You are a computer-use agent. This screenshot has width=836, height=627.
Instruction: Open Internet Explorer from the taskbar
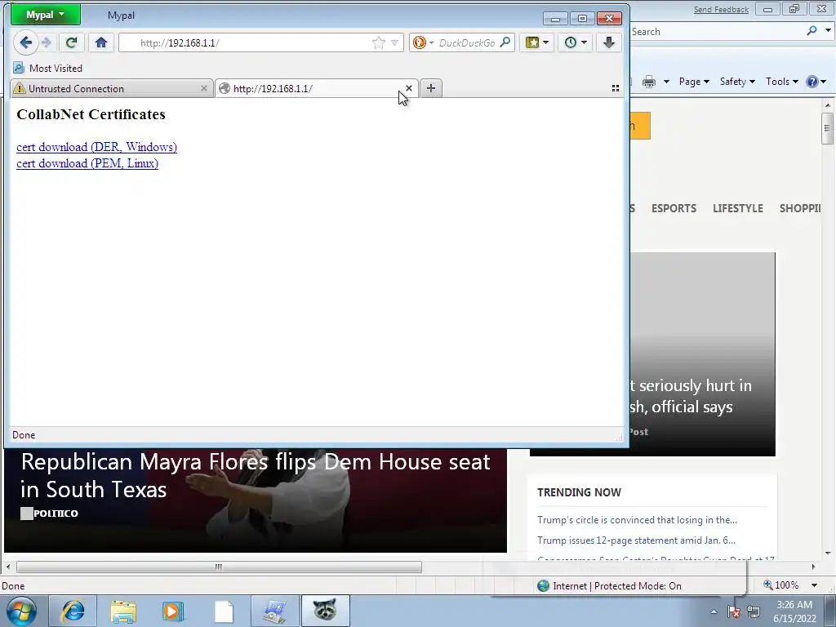click(73, 611)
